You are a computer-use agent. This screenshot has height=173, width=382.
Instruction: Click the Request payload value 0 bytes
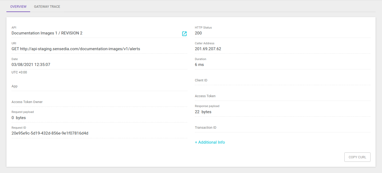[x=18, y=117]
